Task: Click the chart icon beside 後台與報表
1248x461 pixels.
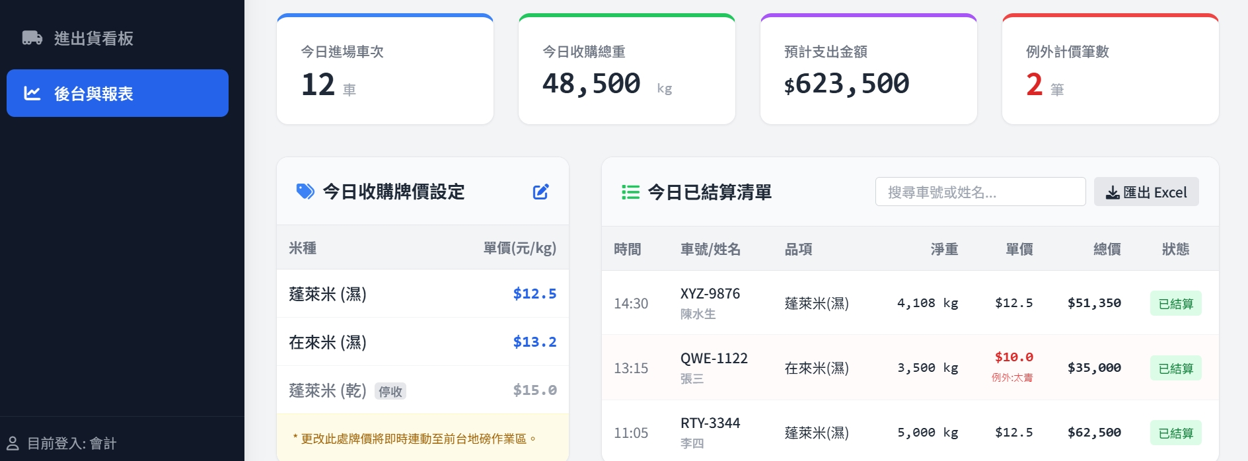Action: tap(32, 93)
